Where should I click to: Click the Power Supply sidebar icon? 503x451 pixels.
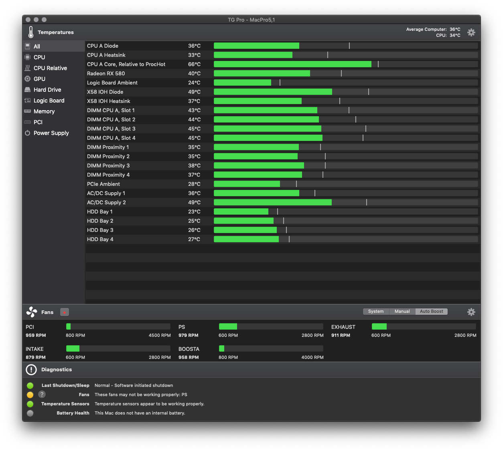[x=28, y=133]
